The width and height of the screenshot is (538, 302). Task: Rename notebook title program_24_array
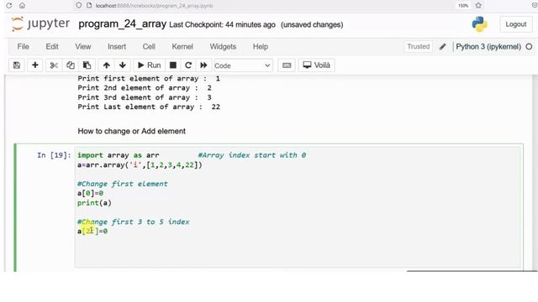(122, 24)
